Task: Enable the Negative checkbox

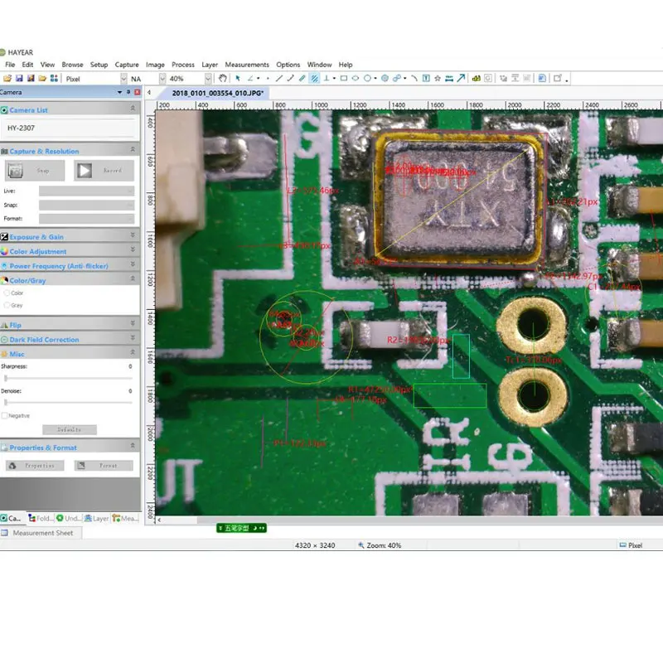Action: (x=5, y=416)
